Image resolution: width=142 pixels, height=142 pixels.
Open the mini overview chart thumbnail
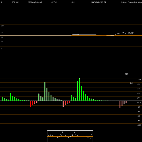point(70,136)
